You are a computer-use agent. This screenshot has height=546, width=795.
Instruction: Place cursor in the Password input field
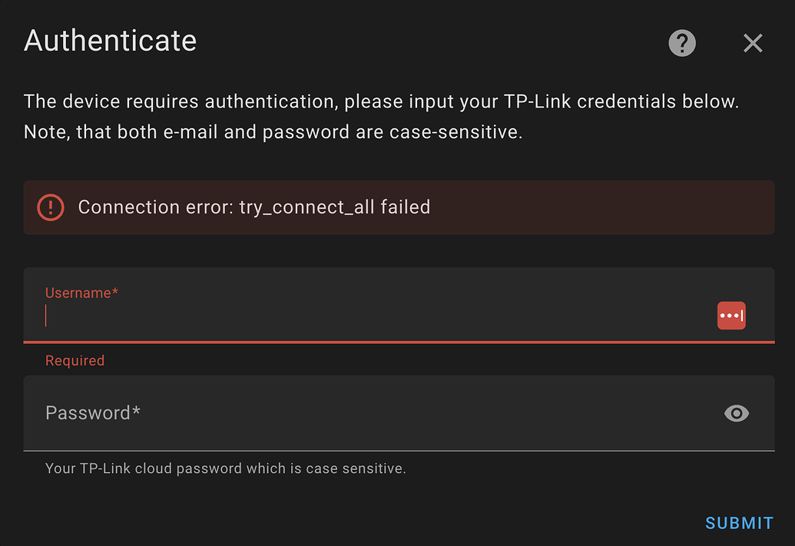tap(307, 413)
